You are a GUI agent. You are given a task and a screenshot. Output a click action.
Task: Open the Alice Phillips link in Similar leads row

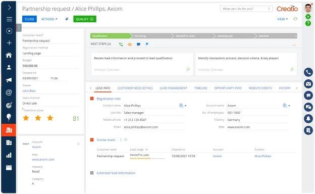point(262,156)
